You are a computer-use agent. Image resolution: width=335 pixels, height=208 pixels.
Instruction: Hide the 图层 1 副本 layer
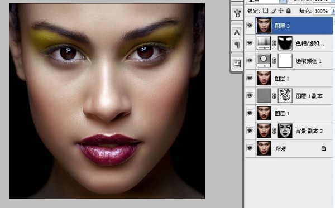pyautogui.click(x=250, y=95)
